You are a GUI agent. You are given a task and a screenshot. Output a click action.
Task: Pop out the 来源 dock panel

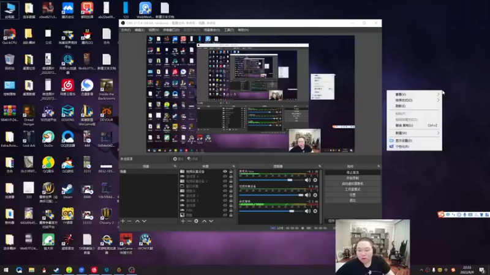(x=233, y=166)
